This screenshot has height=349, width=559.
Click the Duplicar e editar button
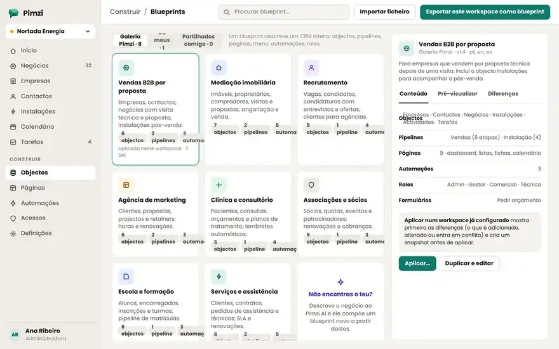[x=469, y=263]
